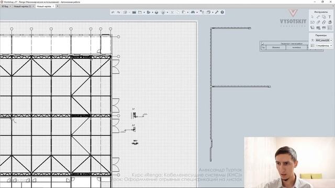Select the rounded link-shaped tool in second row
335x188 pixels.
pos(324,22)
